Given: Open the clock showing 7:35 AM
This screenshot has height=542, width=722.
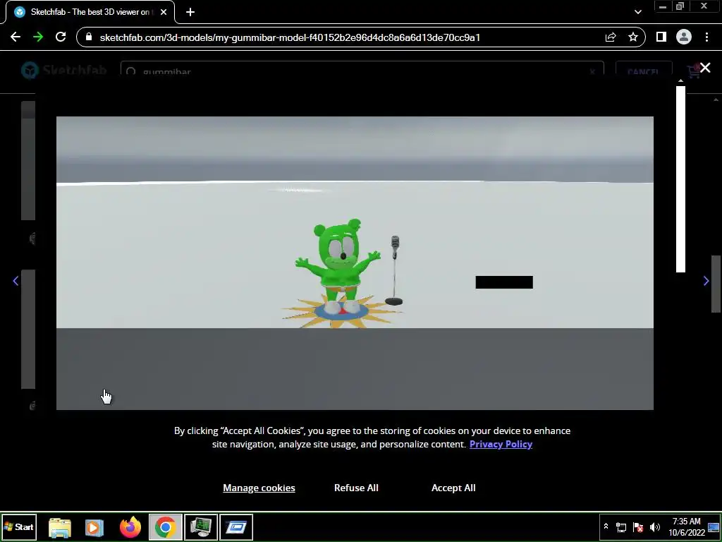Looking at the screenshot, I should [686, 526].
